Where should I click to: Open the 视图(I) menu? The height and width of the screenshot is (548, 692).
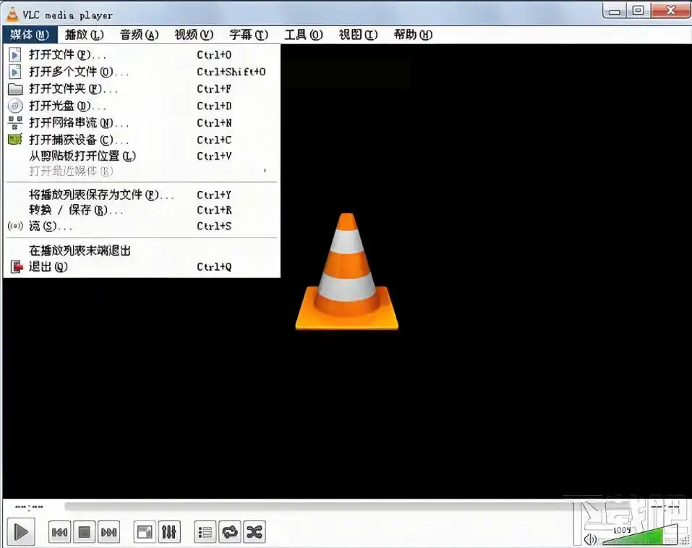point(358,35)
